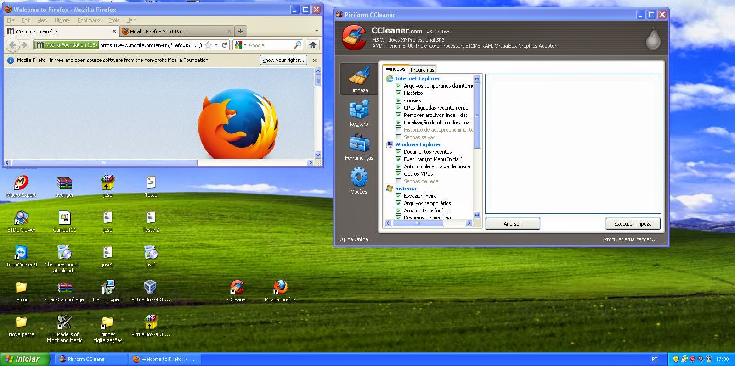Click the PT language indicator in taskbar
This screenshot has height=366, width=735.
tap(655, 359)
